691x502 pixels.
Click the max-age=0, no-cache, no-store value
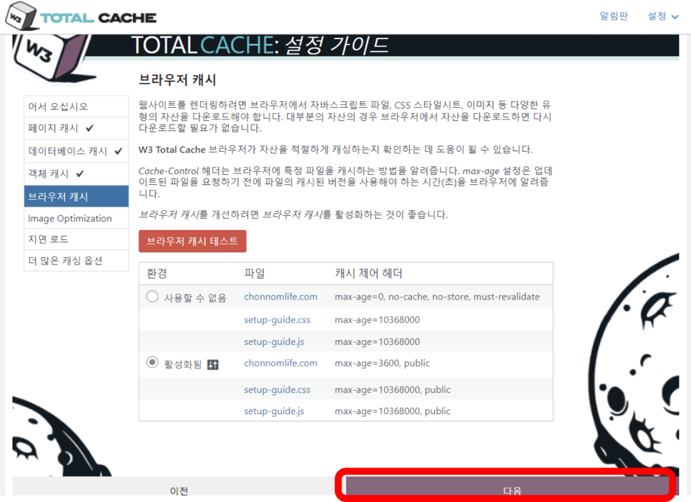[x=437, y=297]
